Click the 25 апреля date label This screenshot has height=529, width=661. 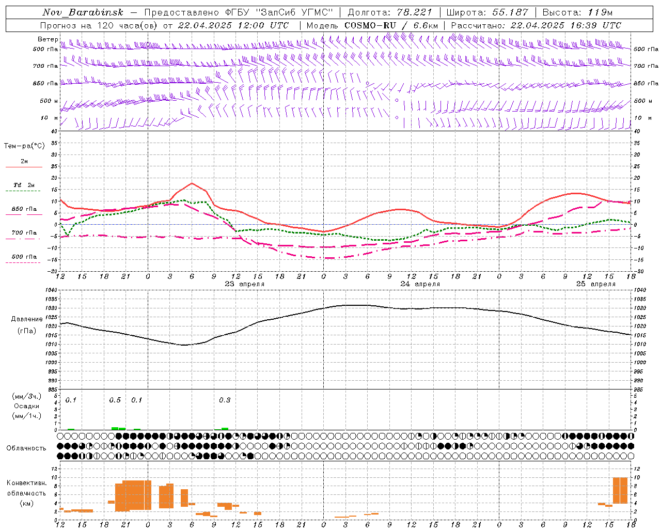coord(596,284)
